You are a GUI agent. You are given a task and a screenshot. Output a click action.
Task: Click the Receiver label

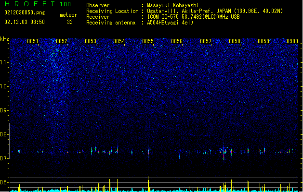(98, 17)
